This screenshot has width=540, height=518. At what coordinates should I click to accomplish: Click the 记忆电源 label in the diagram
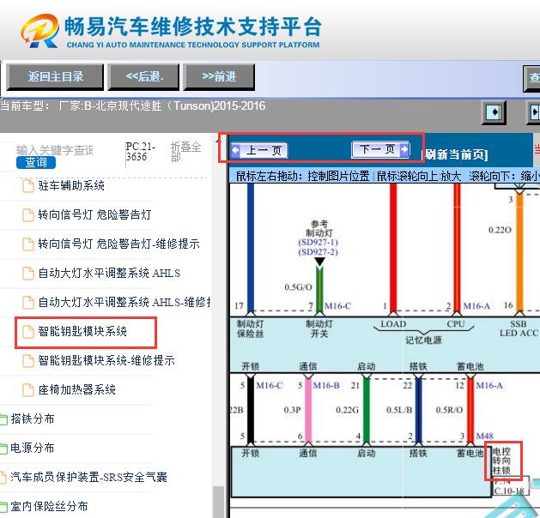click(x=423, y=340)
